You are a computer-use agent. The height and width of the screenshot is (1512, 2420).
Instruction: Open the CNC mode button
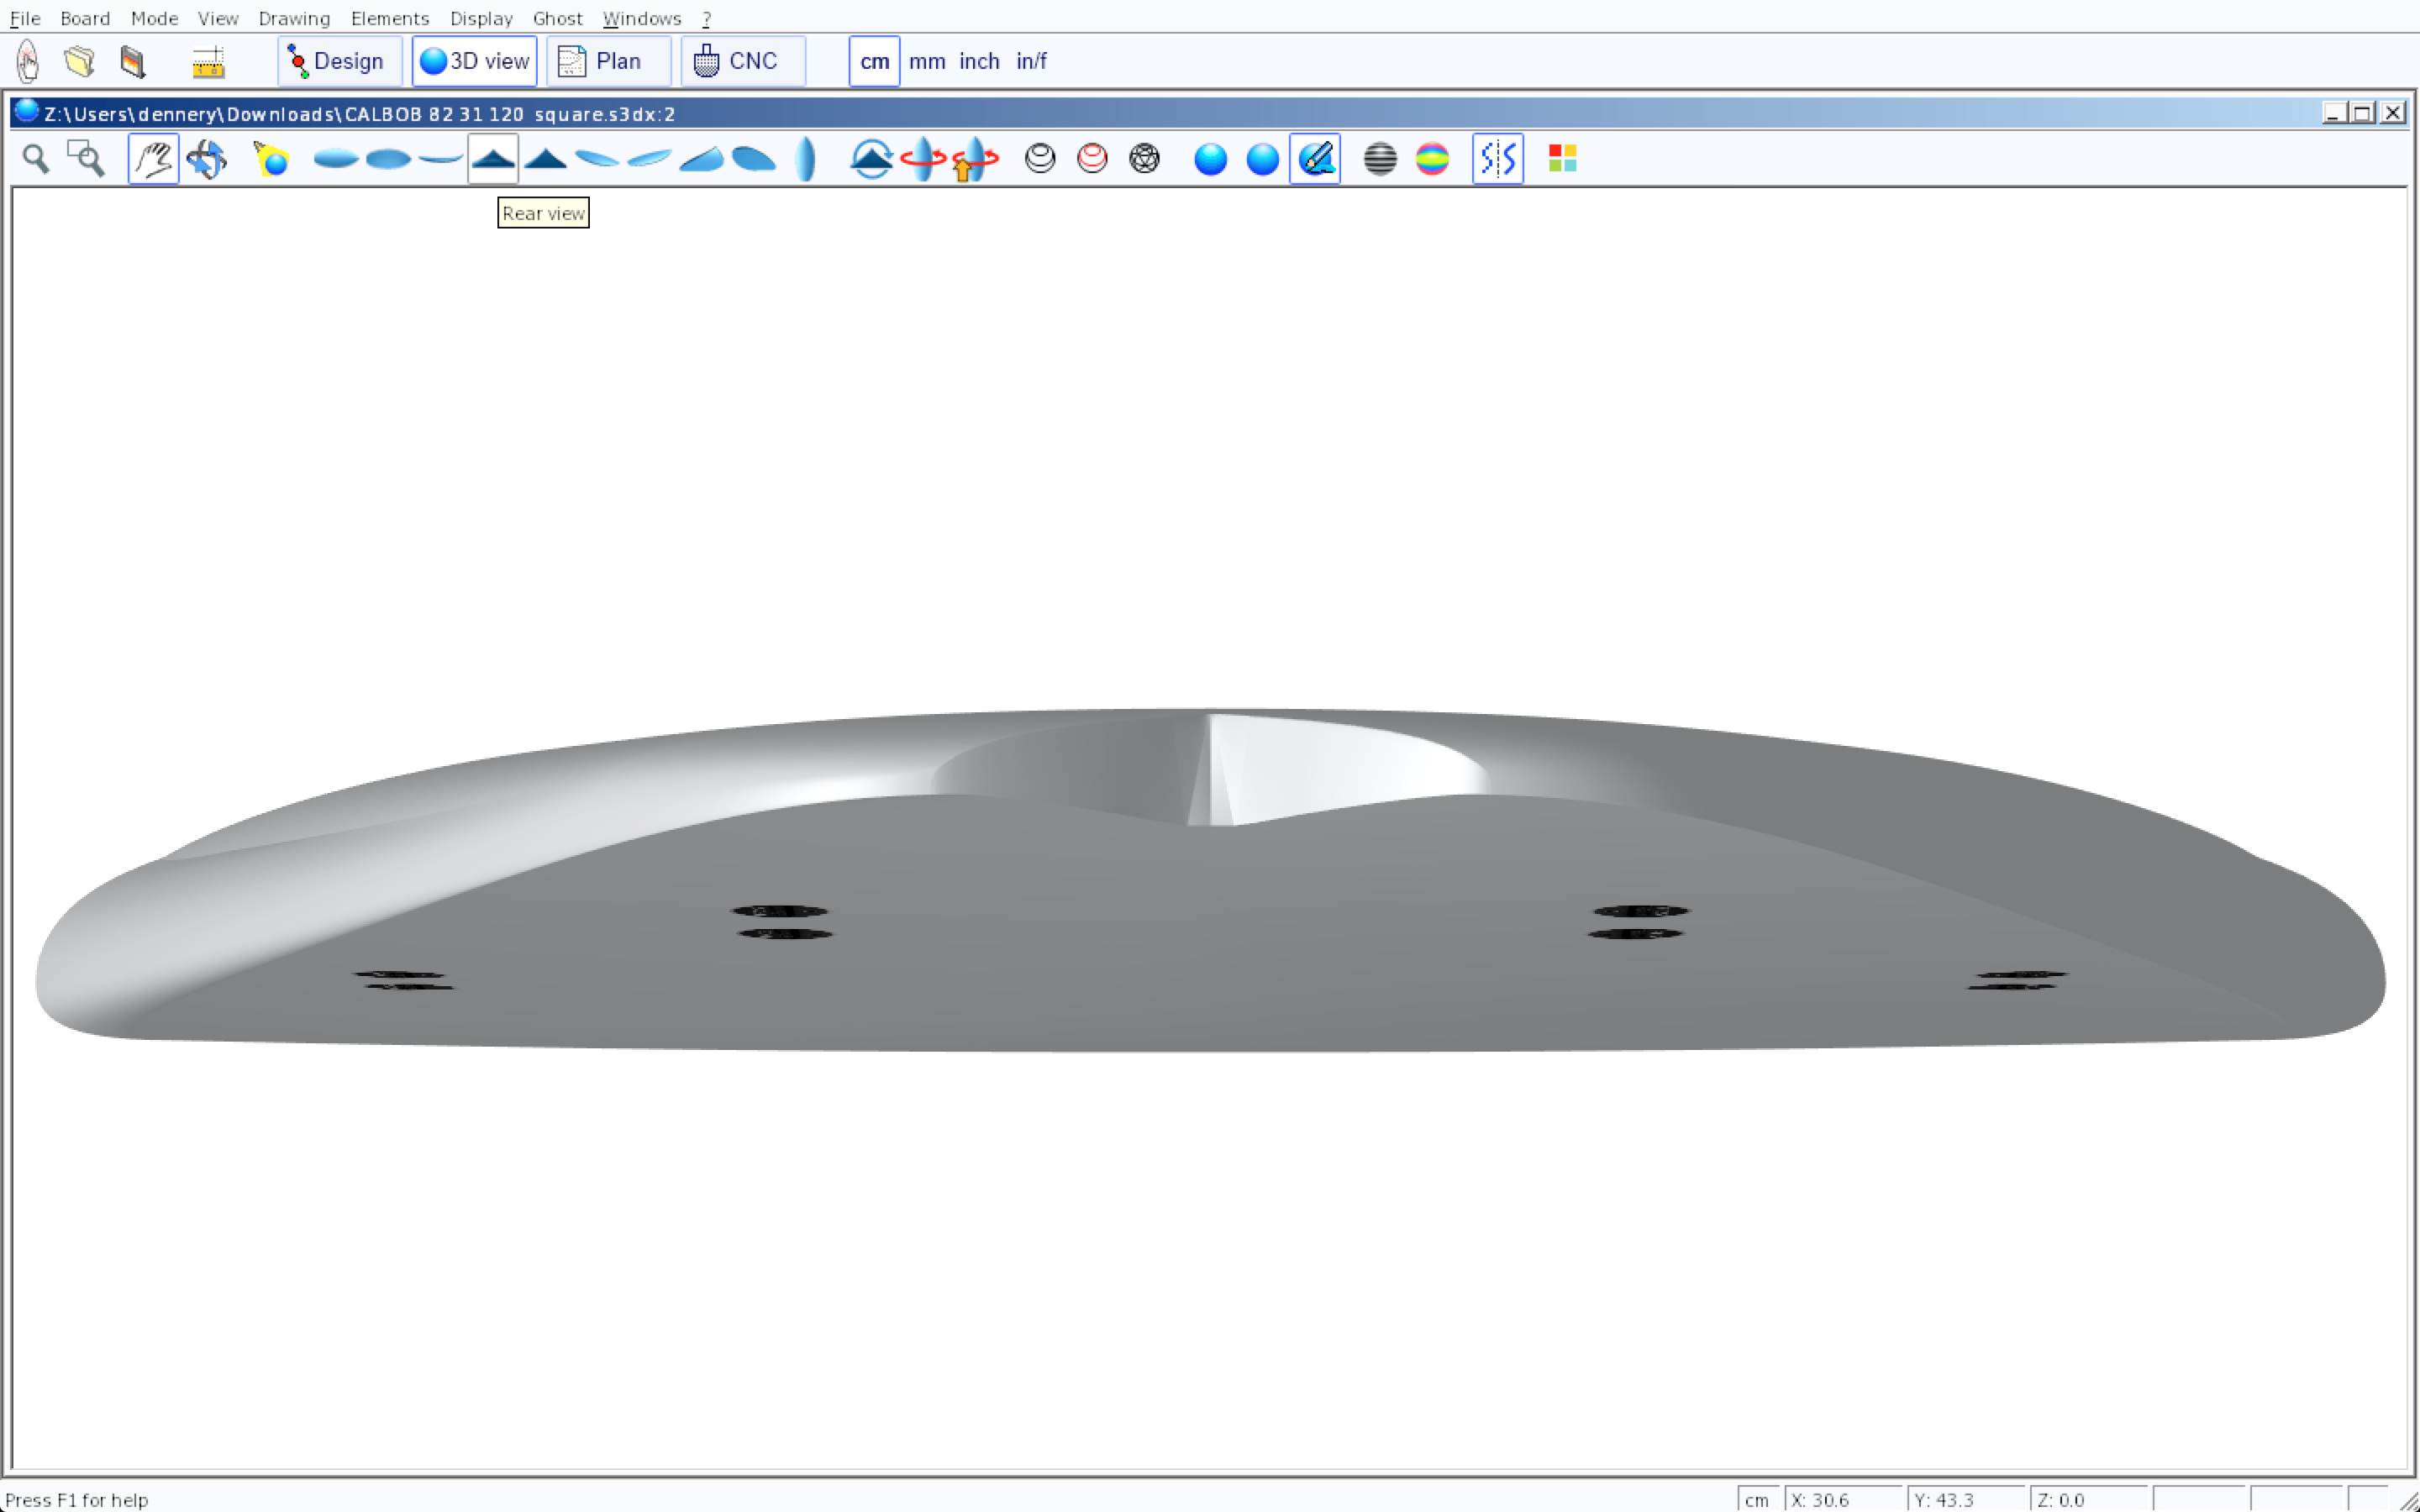tap(742, 62)
